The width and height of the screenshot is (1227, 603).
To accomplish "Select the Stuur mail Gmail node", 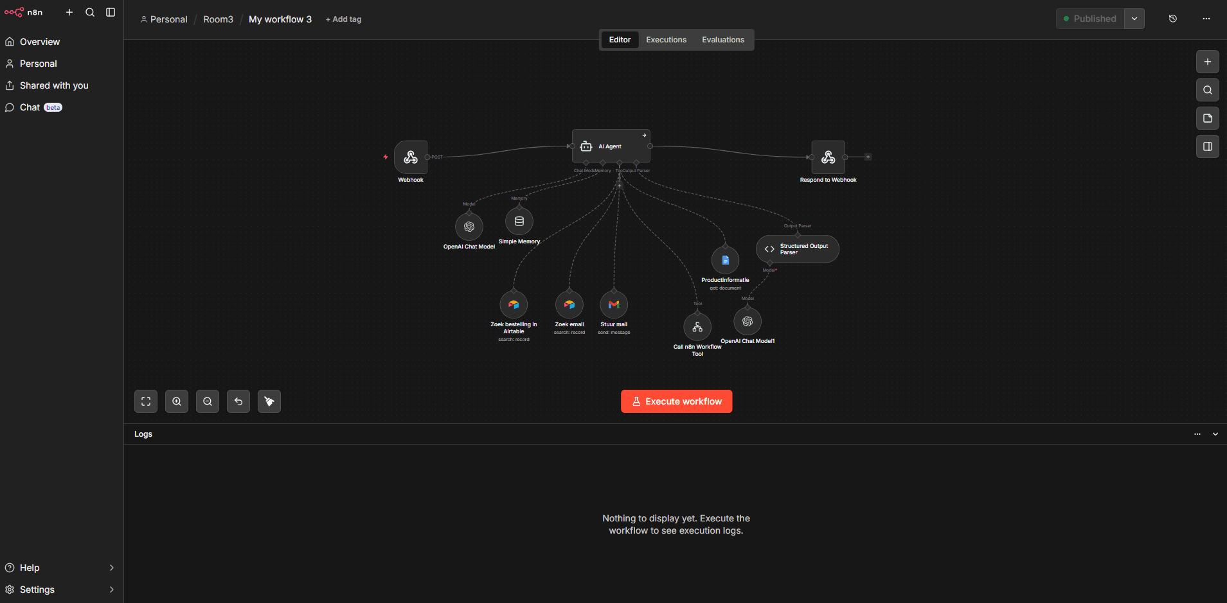I will 614,304.
